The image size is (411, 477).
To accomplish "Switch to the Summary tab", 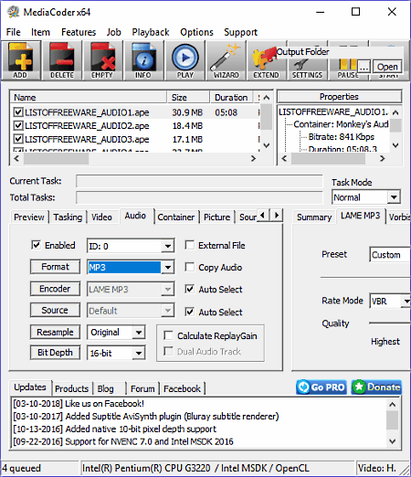I will pyautogui.click(x=314, y=217).
